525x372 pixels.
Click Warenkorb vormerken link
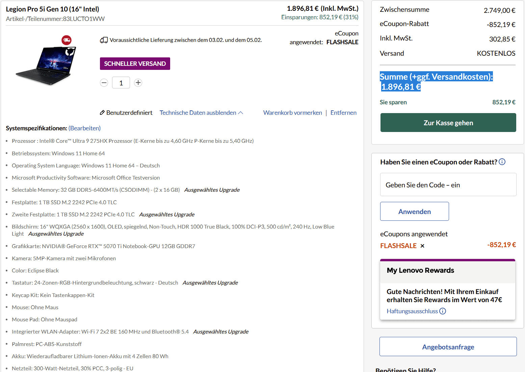point(293,113)
